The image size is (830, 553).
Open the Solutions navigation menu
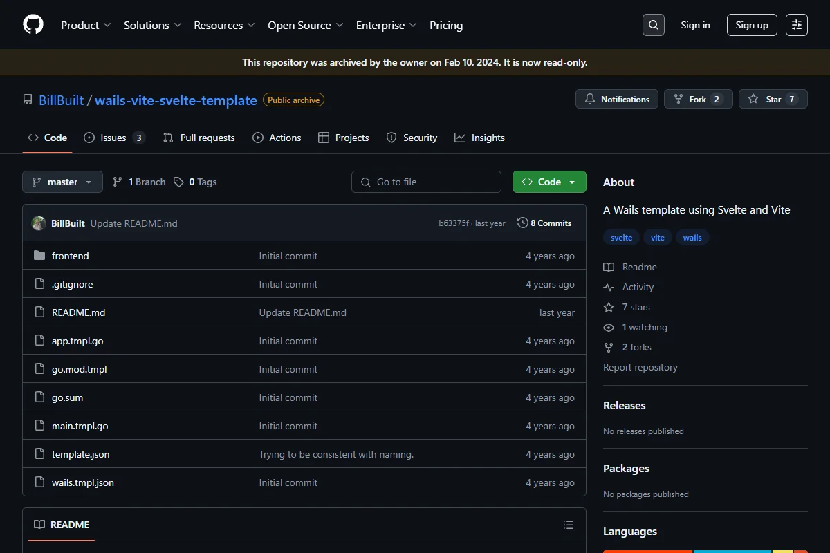pos(152,25)
